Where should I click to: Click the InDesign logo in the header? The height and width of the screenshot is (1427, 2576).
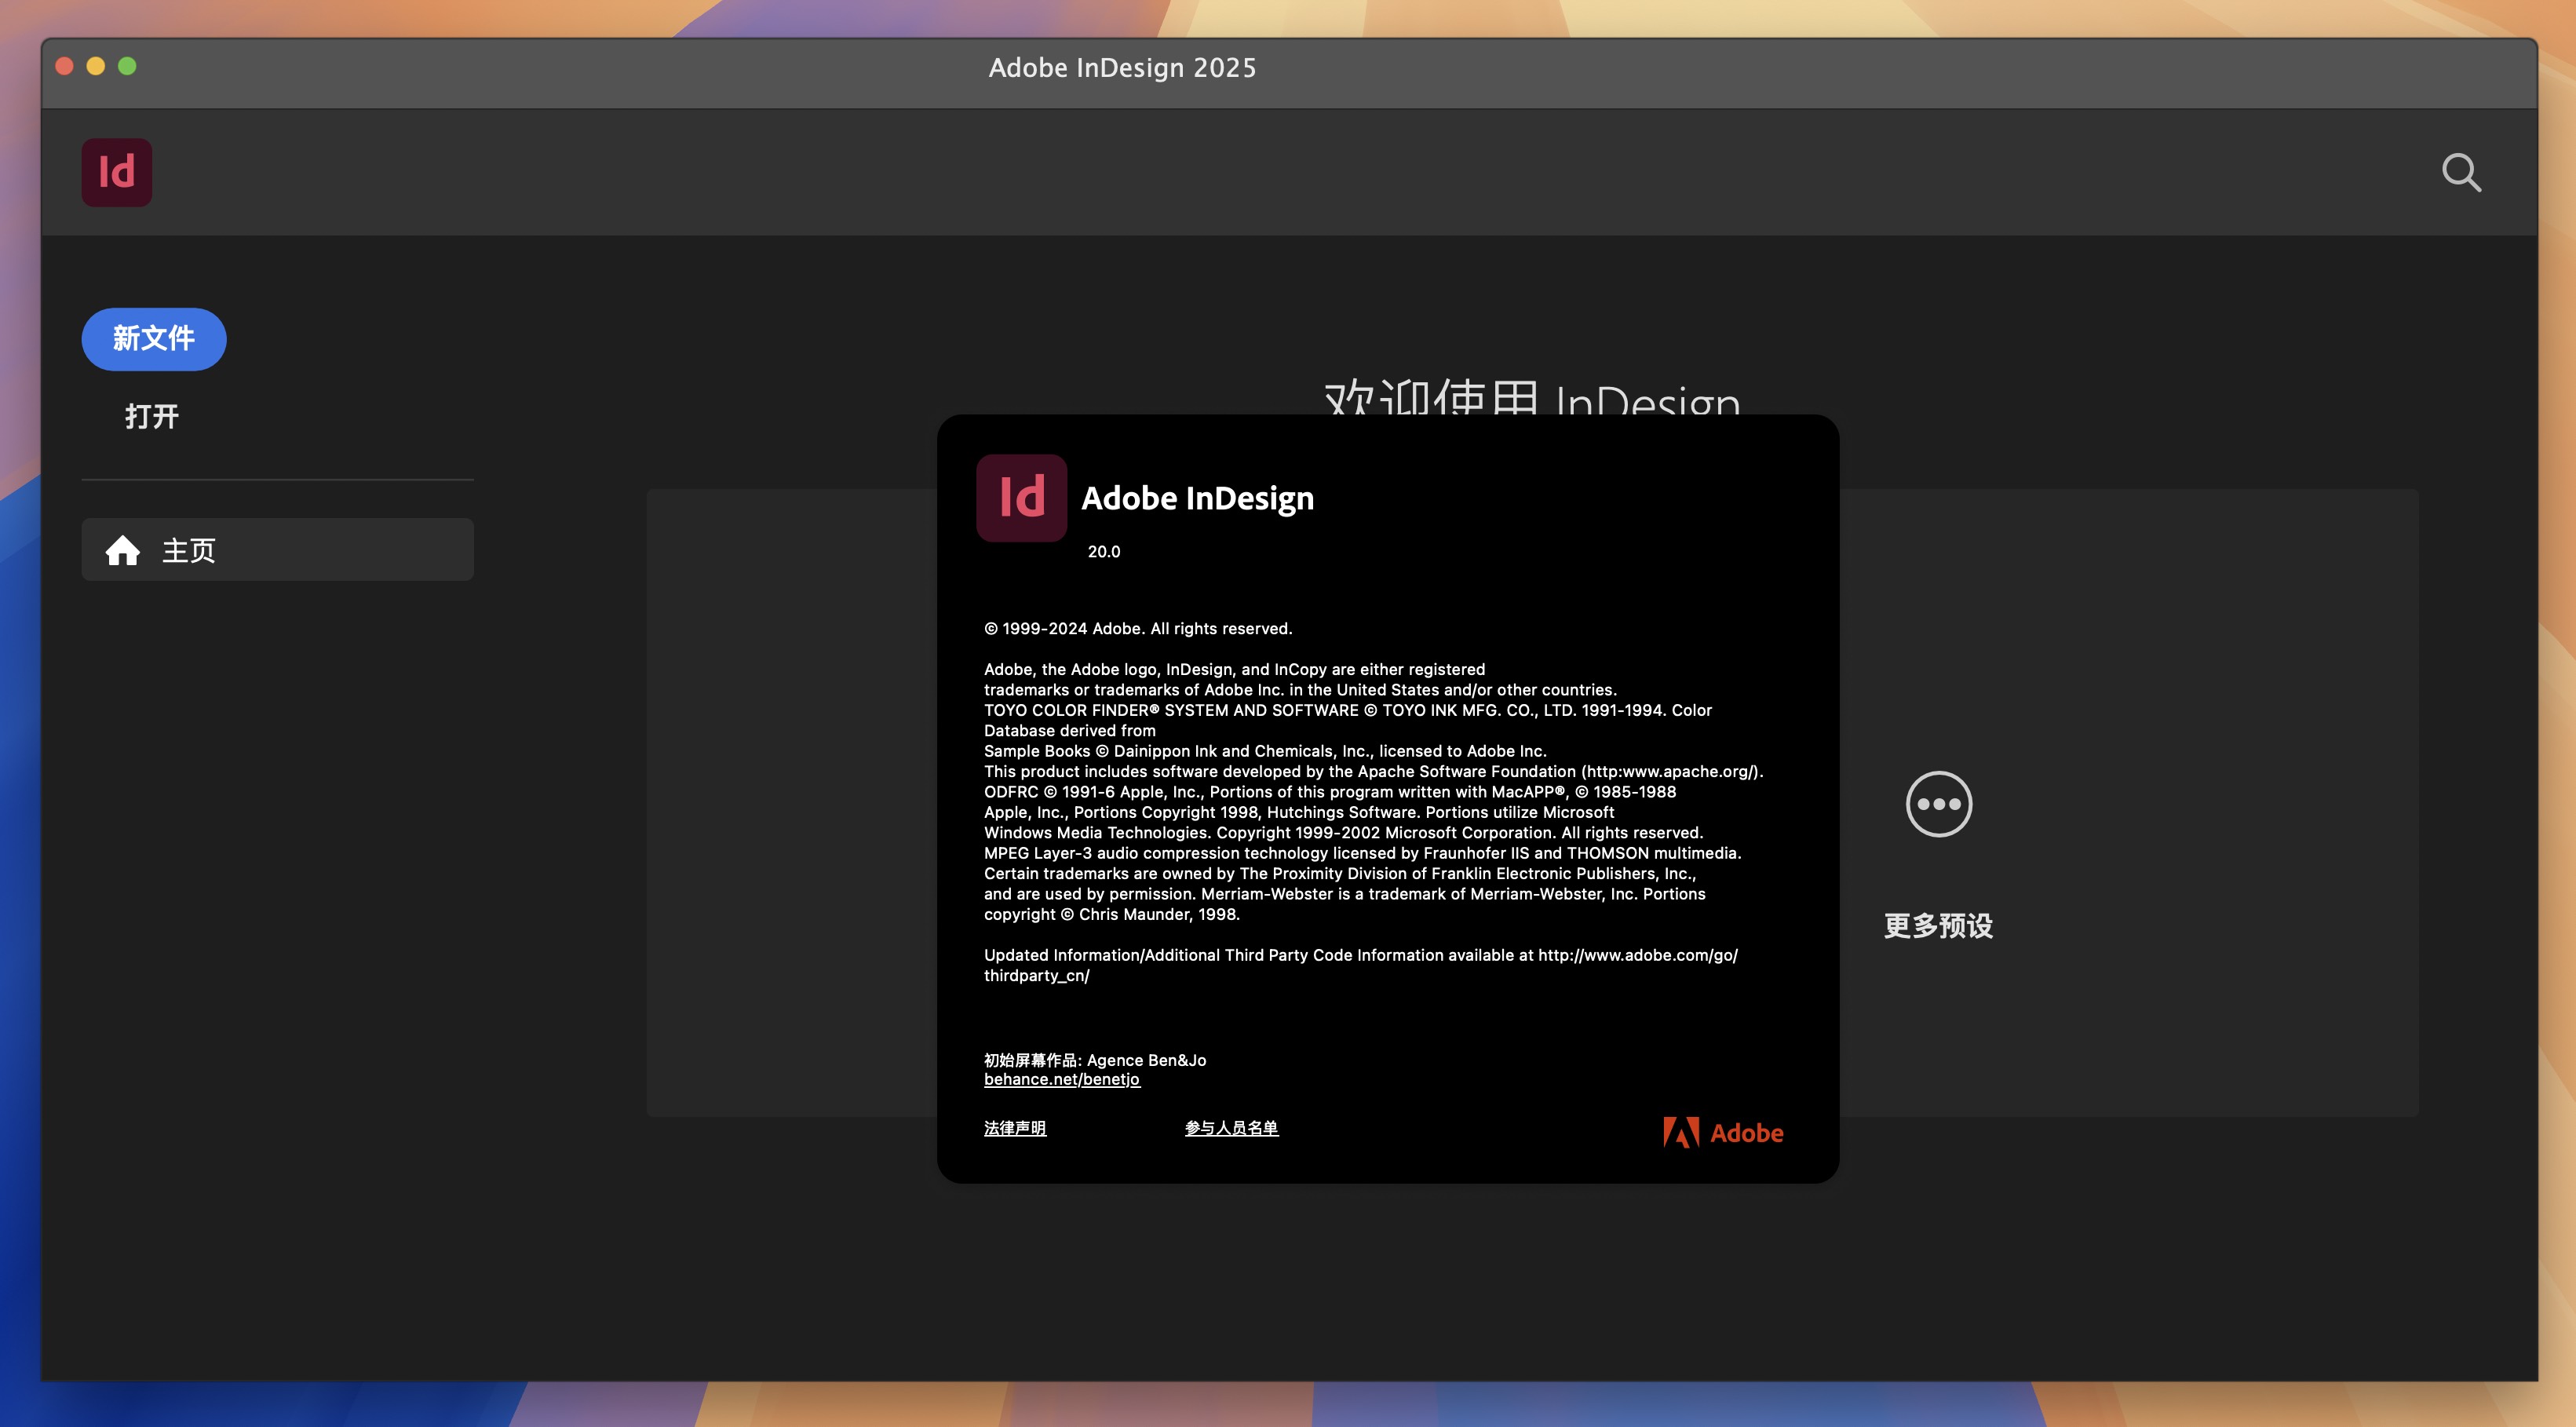116,173
